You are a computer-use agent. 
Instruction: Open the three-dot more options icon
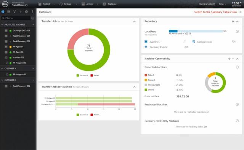(x=32, y=12)
